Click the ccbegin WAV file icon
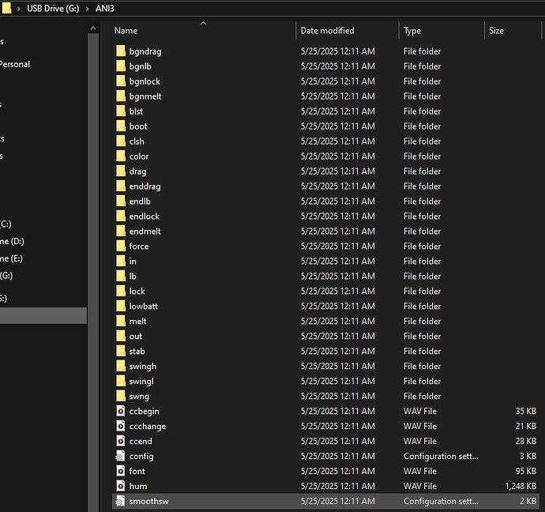Image resolution: width=545 pixels, height=512 pixels. pos(121,412)
